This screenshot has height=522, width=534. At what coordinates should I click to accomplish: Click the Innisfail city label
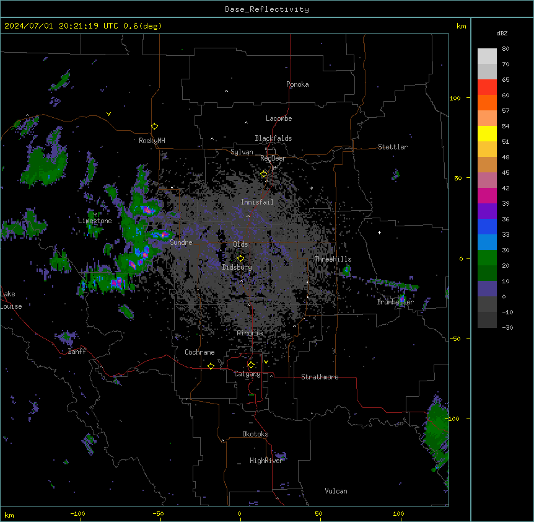(257, 202)
